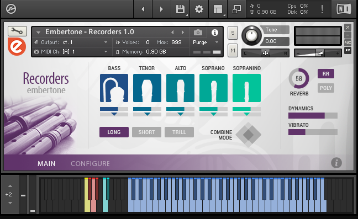
Task: Click the Tune label
Action: [271, 30]
